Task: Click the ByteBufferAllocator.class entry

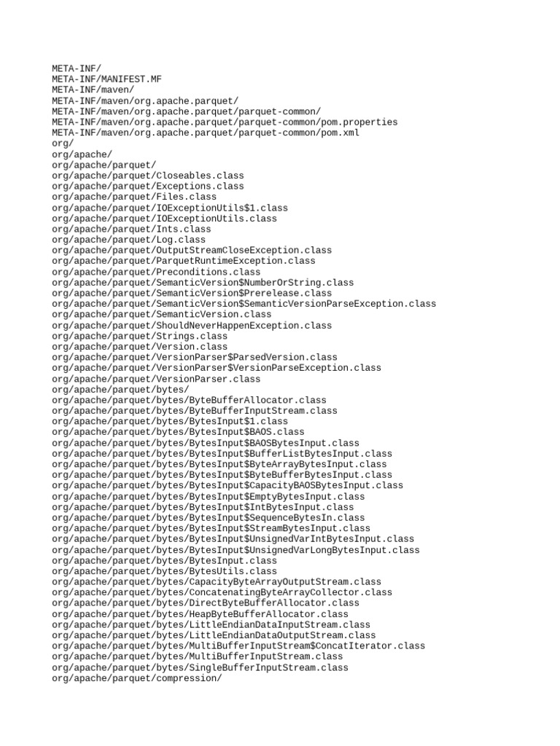Action: pyautogui.click(x=189, y=400)
